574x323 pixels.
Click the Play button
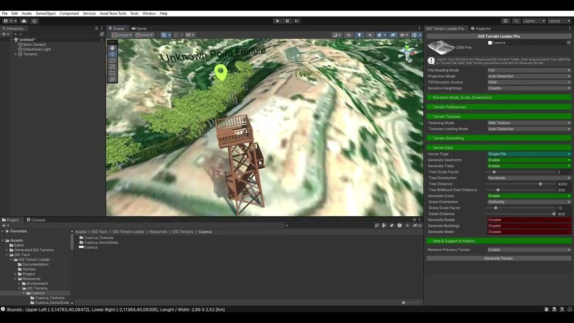point(277,21)
